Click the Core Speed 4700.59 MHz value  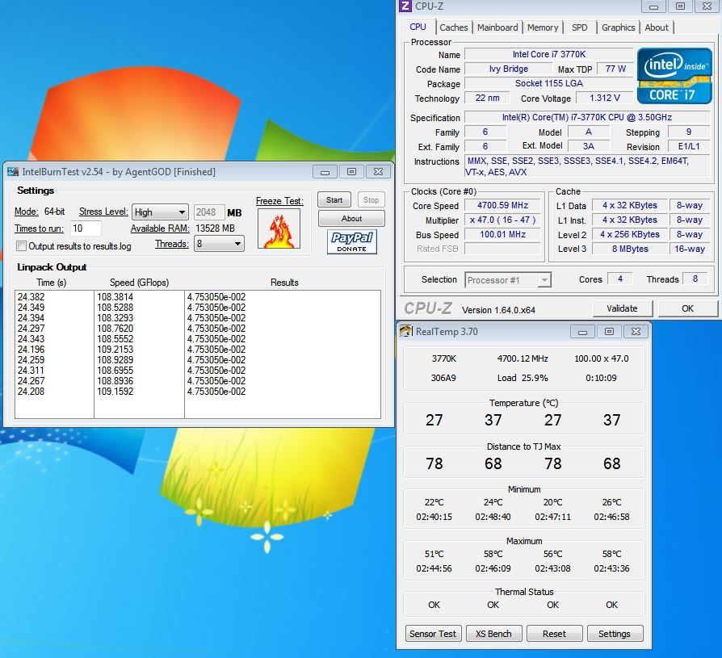(x=502, y=205)
